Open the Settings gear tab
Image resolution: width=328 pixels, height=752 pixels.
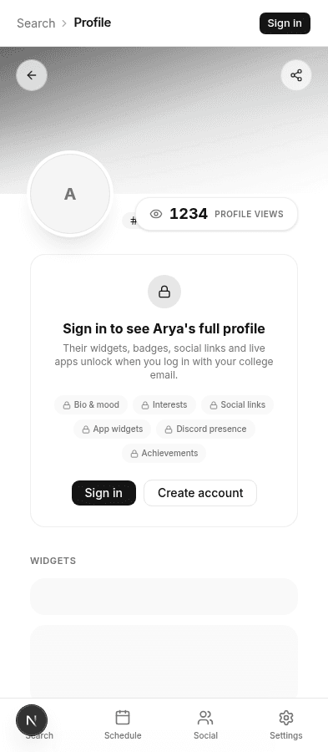point(286,725)
